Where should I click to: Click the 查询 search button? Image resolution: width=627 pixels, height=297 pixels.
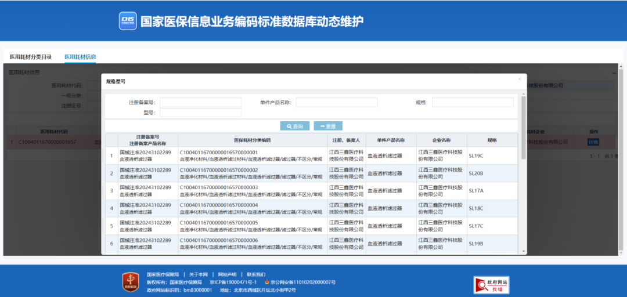[x=294, y=126]
